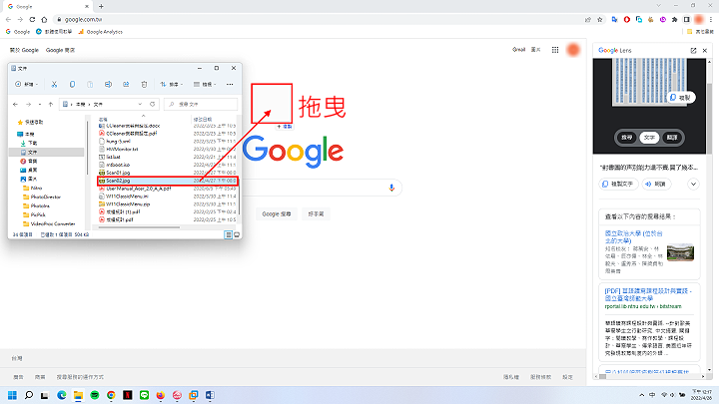Click the Copy icon in Explorer toolbar
Viewport: 719px width, 404px height.
click(x=72, y=84)
